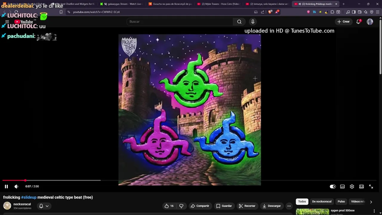Select the Pulso filter chip
This screenshot has height=215, width=382.
click(x=341, y=202)
